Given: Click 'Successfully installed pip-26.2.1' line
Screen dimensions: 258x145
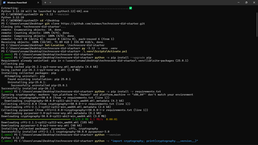Looking at the screenshot, I should (x=28, y=88).
